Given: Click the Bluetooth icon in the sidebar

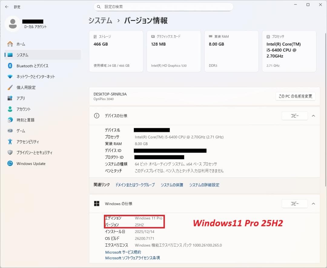Looking at the screenshot, I should [x=10, y=66].
